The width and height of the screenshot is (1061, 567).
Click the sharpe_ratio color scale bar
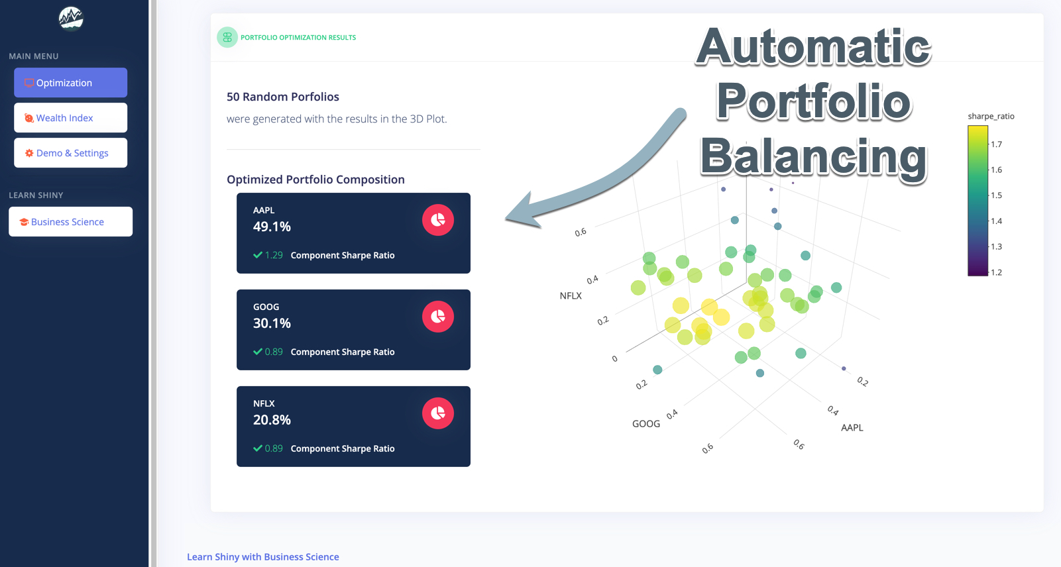[x=977, y=201]
